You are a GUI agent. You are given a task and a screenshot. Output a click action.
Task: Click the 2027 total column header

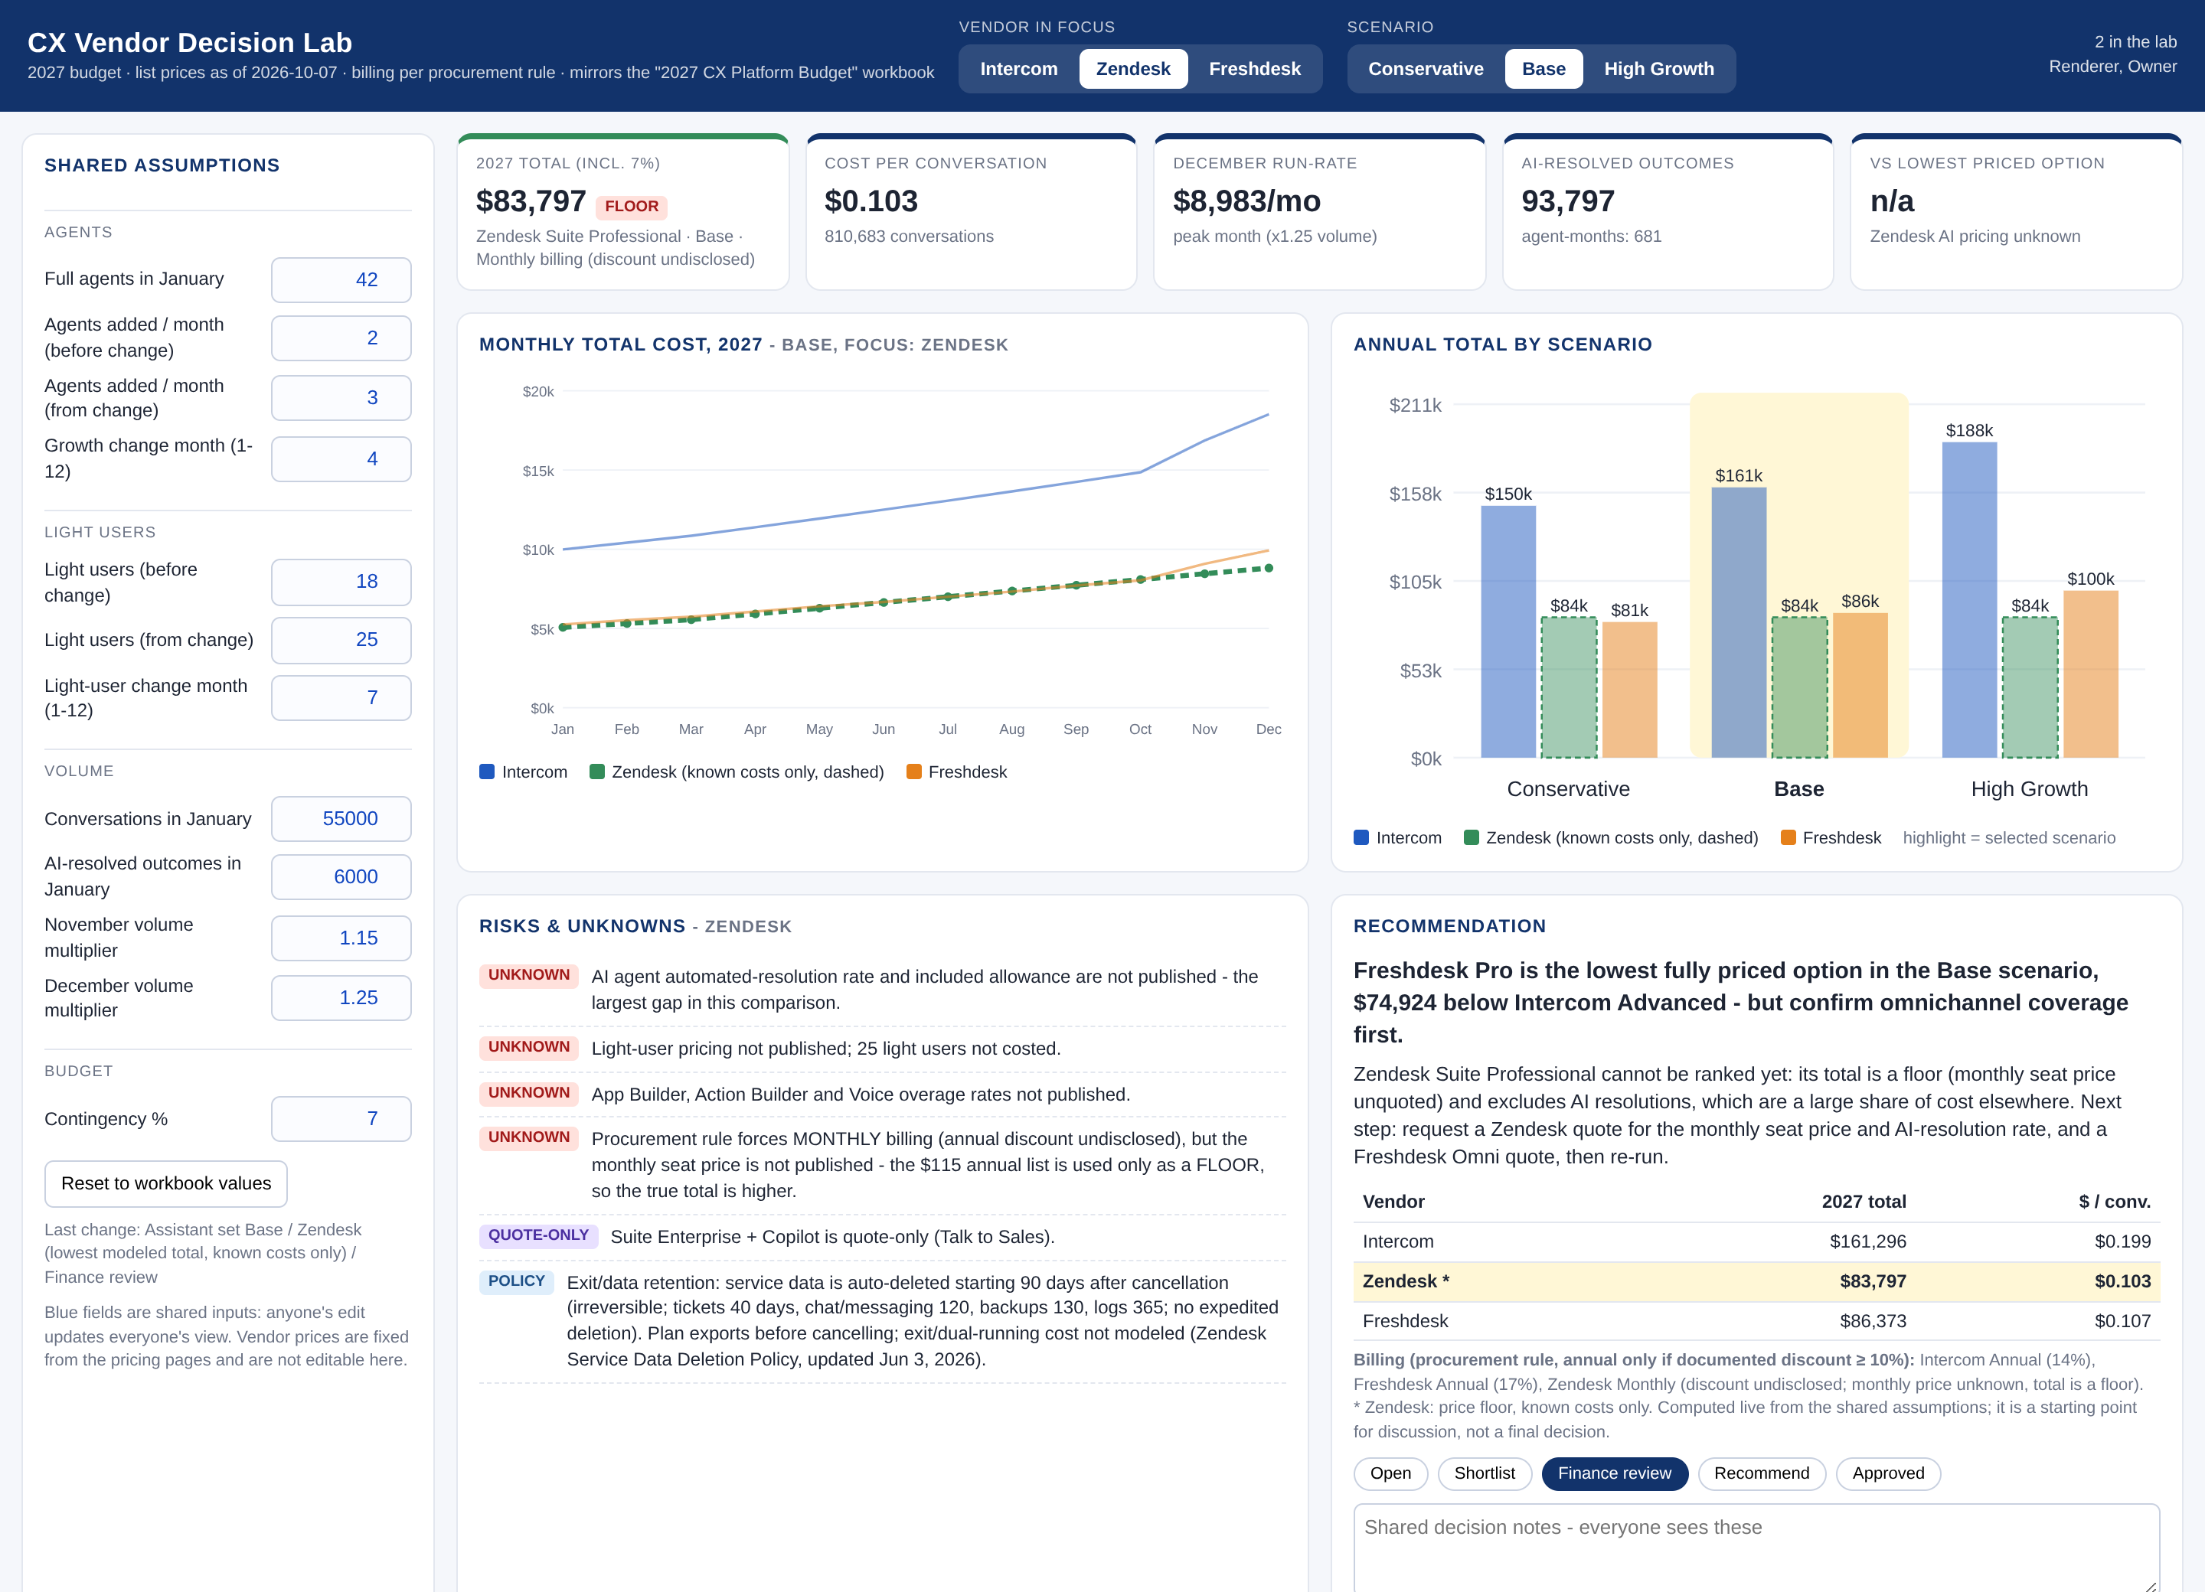click(x=1864, y=1202)
